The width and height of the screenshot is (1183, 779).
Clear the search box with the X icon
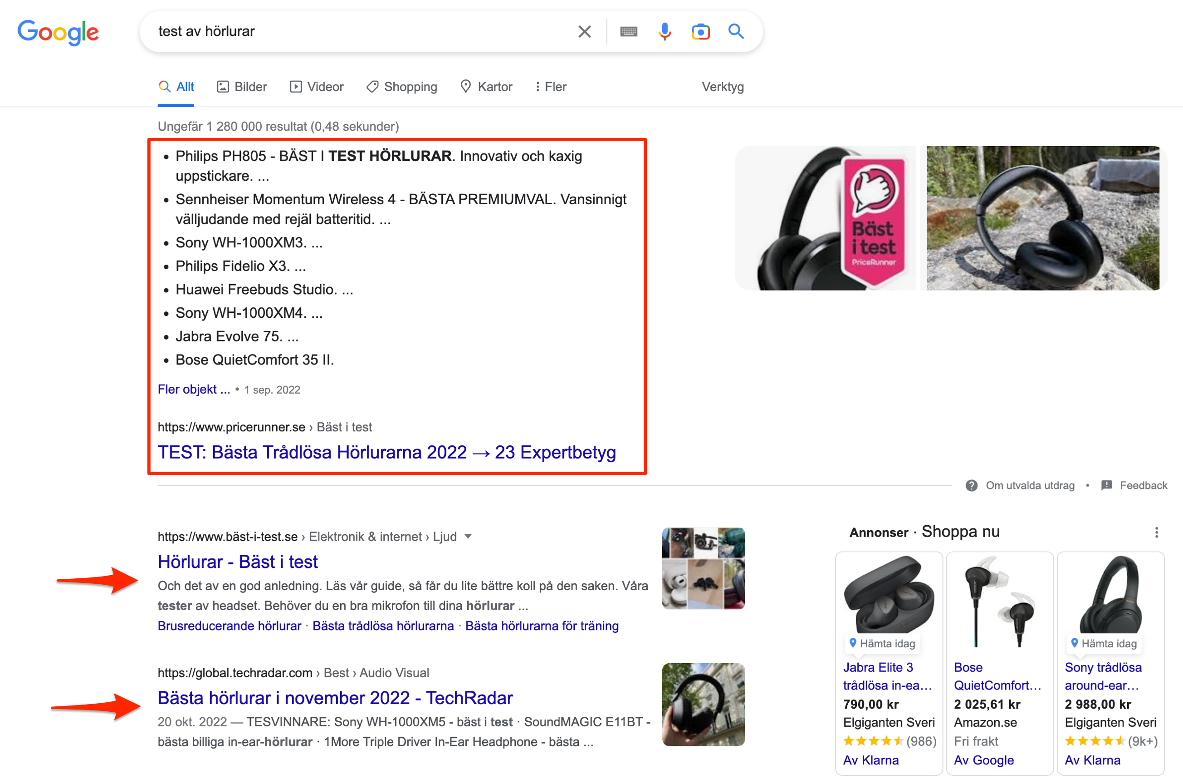pyautogui.click(x=585, y=32)
